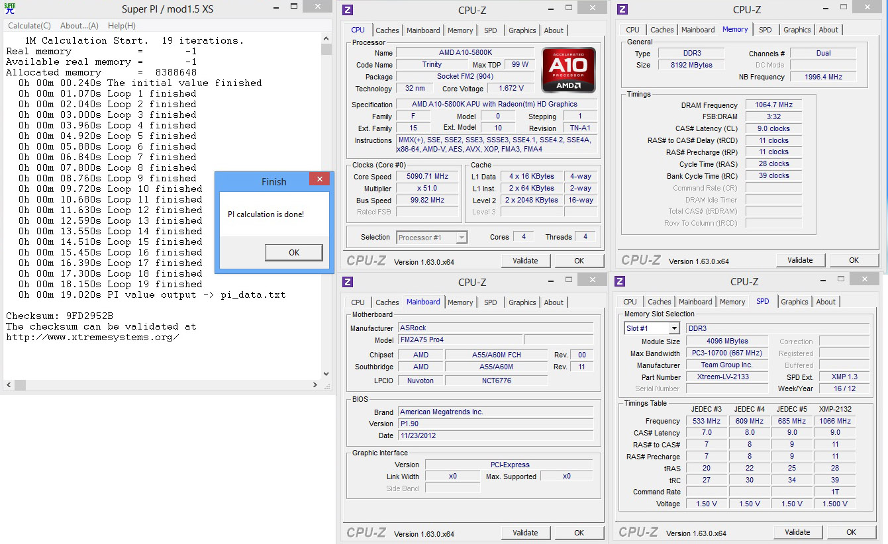Viewport: 888px width, 544px height.
Task: Open the About...(A) menu in Super PI
Action: [79, 26]
